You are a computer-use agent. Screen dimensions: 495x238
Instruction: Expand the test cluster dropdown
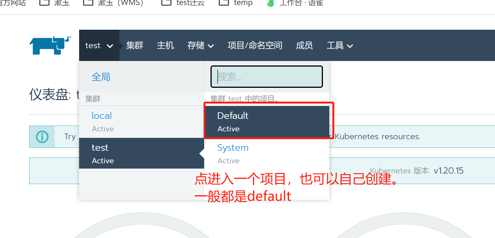click(x=99, y=46)
